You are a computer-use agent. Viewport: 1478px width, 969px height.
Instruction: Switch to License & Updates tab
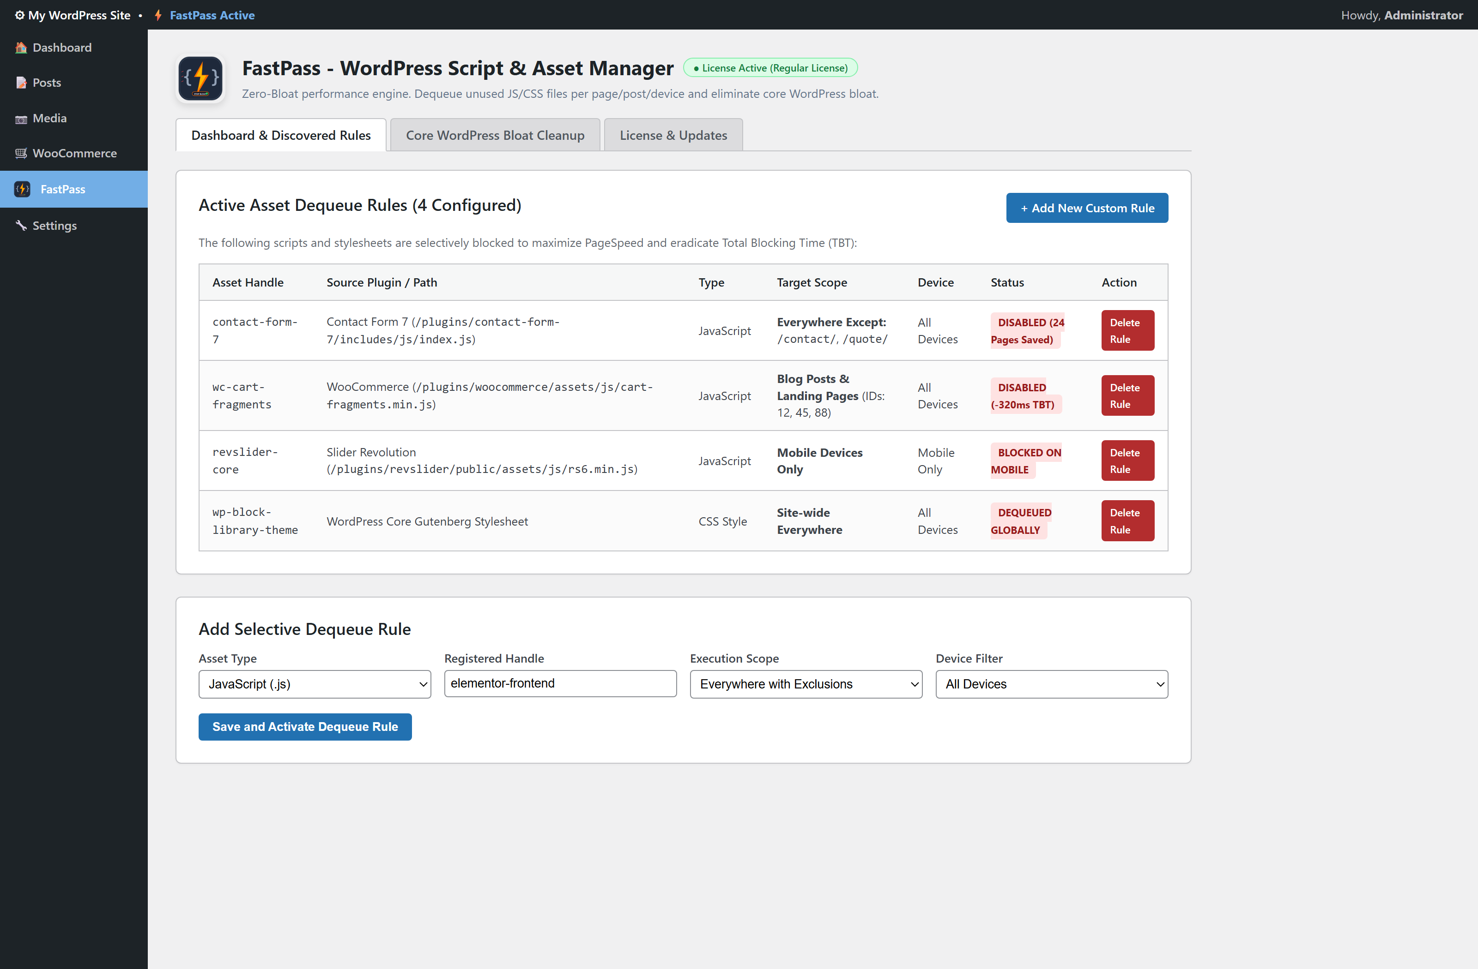tap(673, 135)
